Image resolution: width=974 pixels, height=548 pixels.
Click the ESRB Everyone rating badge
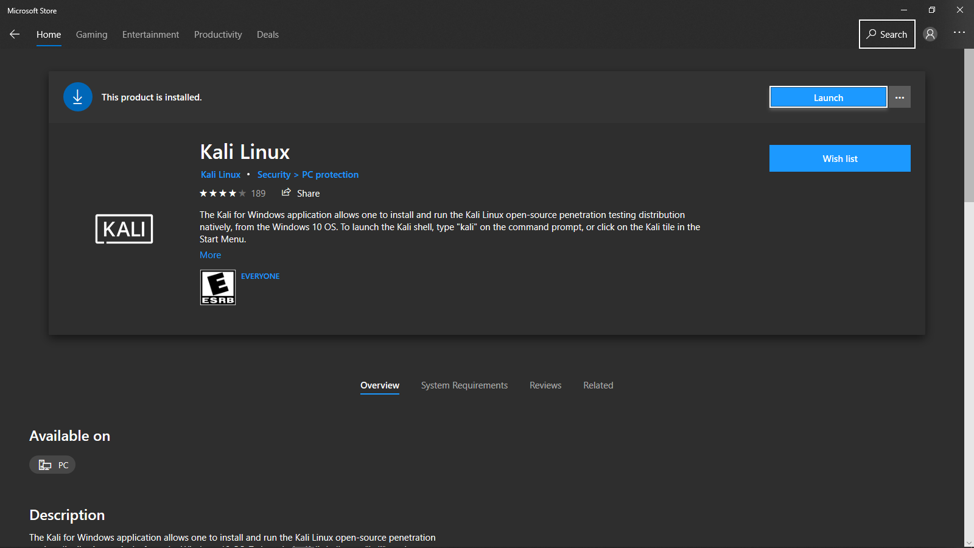pos(218,287)
